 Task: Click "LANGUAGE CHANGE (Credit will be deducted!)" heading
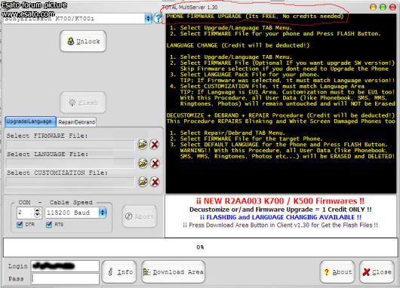tap(238, 45)
